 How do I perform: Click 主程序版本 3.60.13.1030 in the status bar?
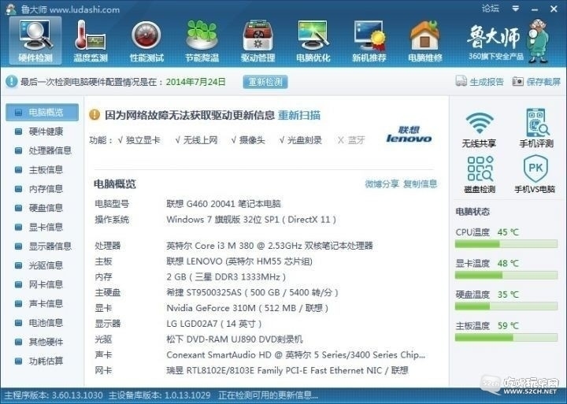pos(54,395)
